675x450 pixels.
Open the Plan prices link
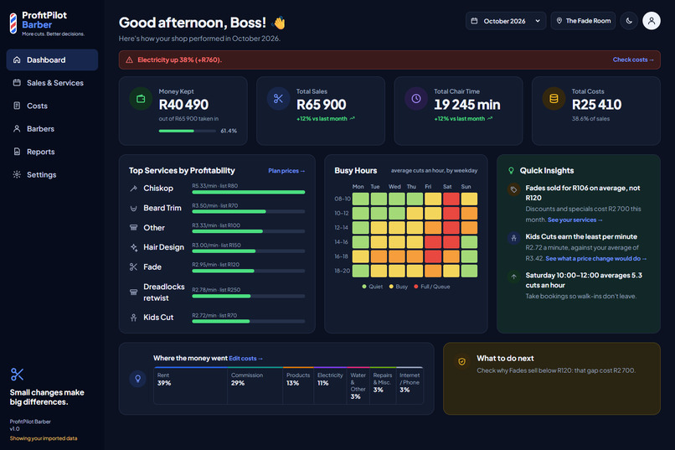click(286, 171)
